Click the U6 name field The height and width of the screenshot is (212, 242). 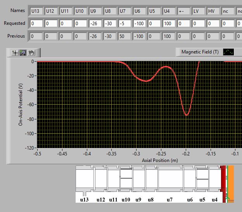click(140, 11)
